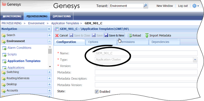The height and width of the screenshot is (101, 204).
Task: Open the Monitoring main tab
Action: coord(12,16)
